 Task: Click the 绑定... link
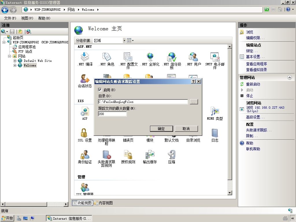[252, 51]
